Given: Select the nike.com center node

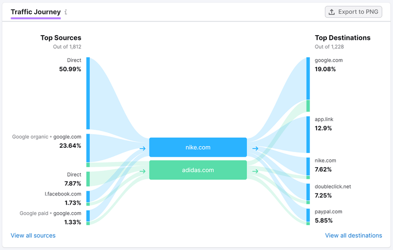Looking at the screenshot, I should tap(198, 147).
